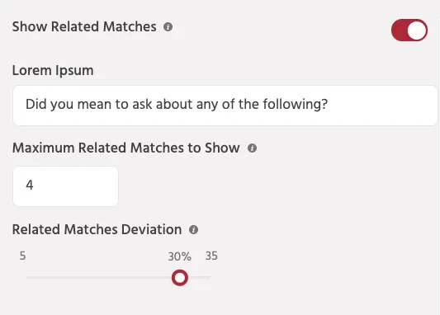Disable the Show Related Matches toggle

click(x=409, y=30)
